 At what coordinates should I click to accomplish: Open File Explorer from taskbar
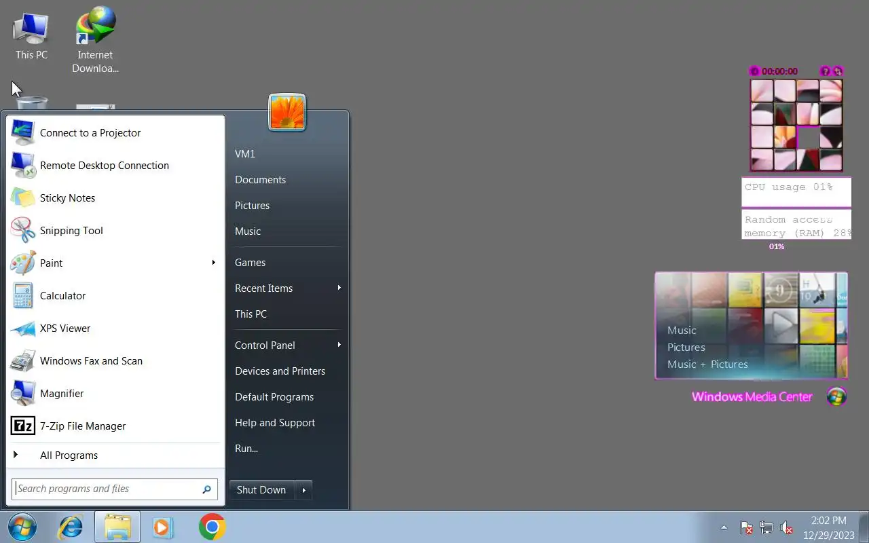tap(117, 527)
